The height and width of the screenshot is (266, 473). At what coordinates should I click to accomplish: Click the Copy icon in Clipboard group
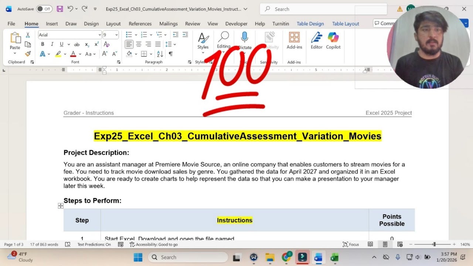coord(28,44)
